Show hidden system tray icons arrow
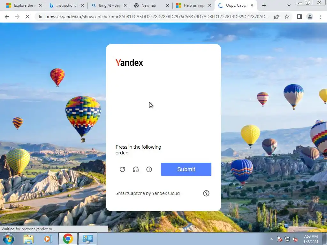This screenshot has width=327, height=245. pos(271,239)
